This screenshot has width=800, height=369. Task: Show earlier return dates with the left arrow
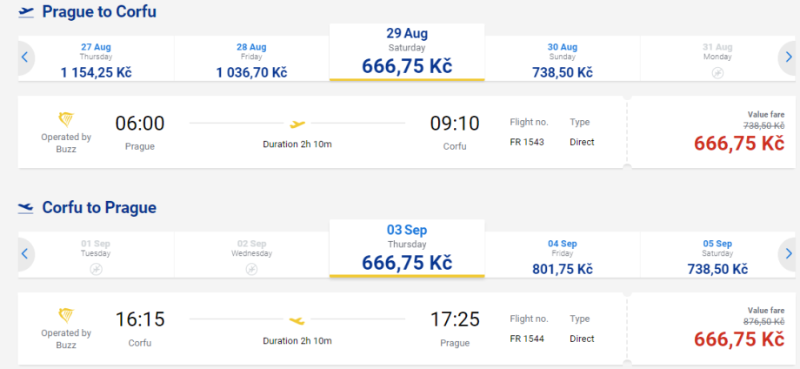25,253
